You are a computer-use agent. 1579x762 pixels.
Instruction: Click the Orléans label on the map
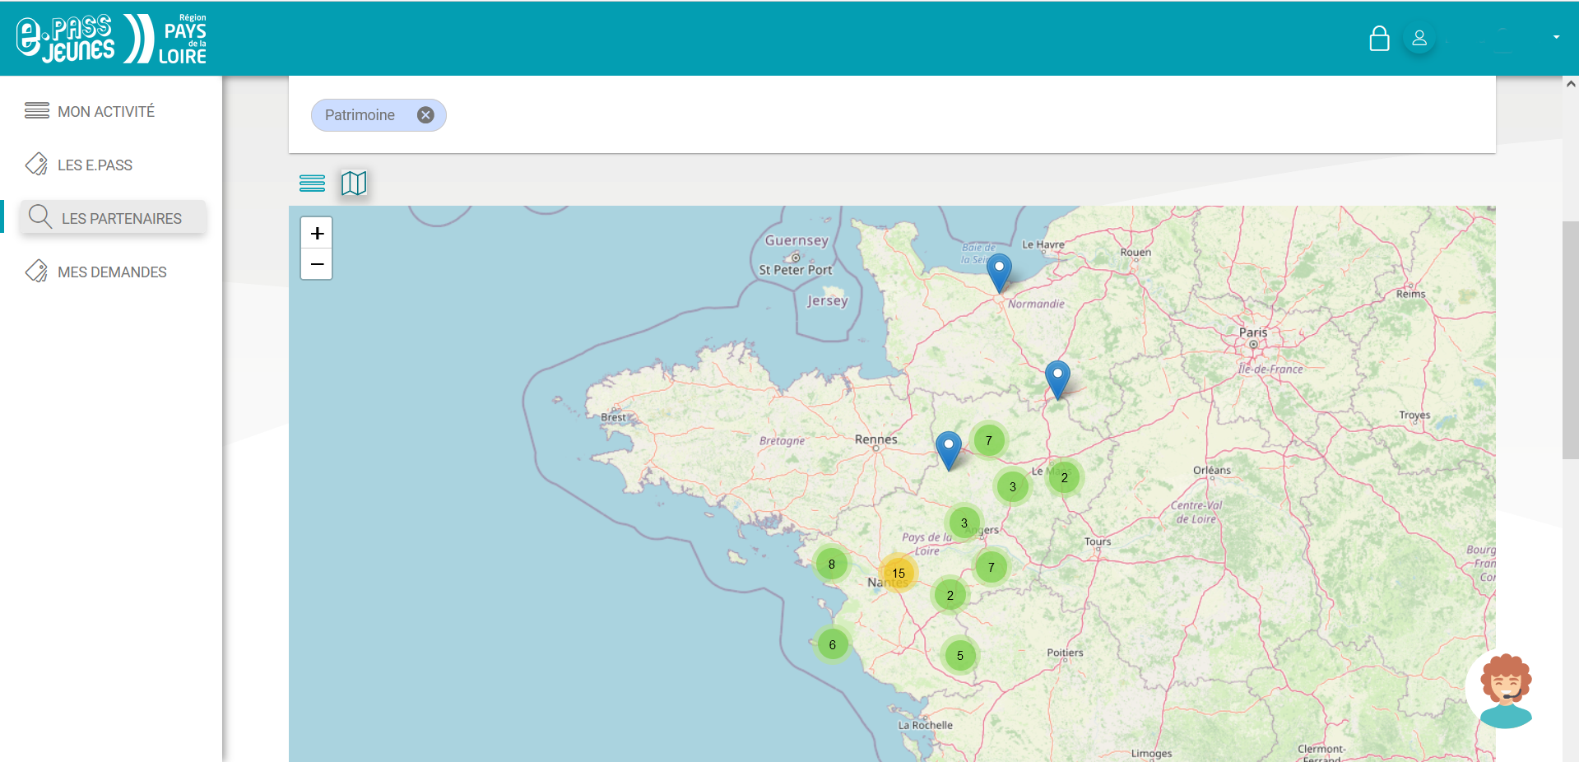pos(1212,470)
